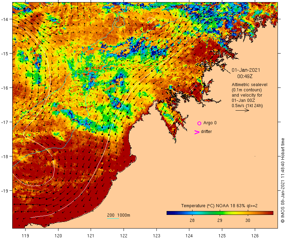Click the '01-Jan-2021' date text
287x238 pixels.
[x=246, y=70]
